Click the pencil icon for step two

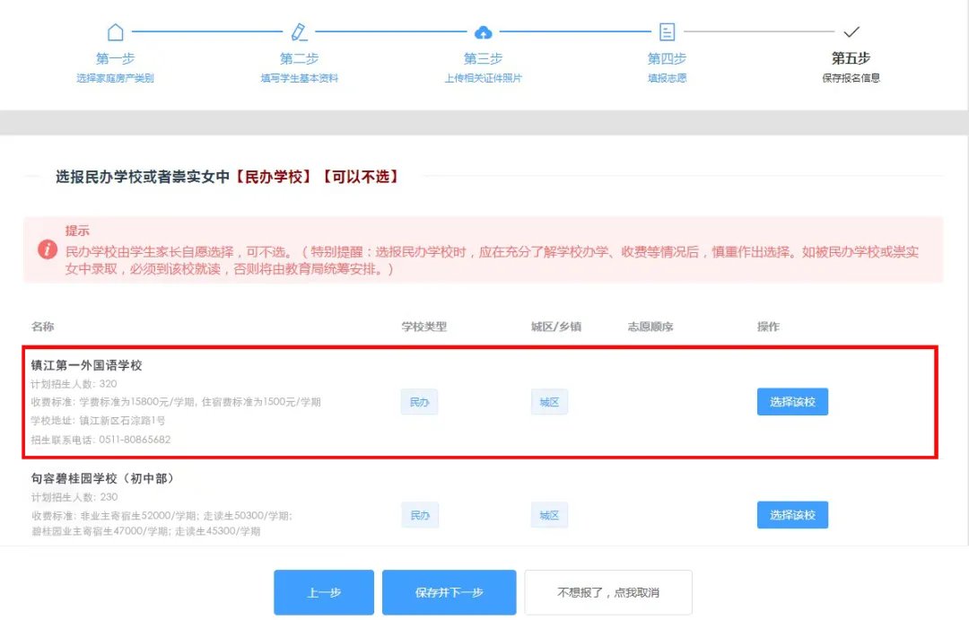click(299, 31)
